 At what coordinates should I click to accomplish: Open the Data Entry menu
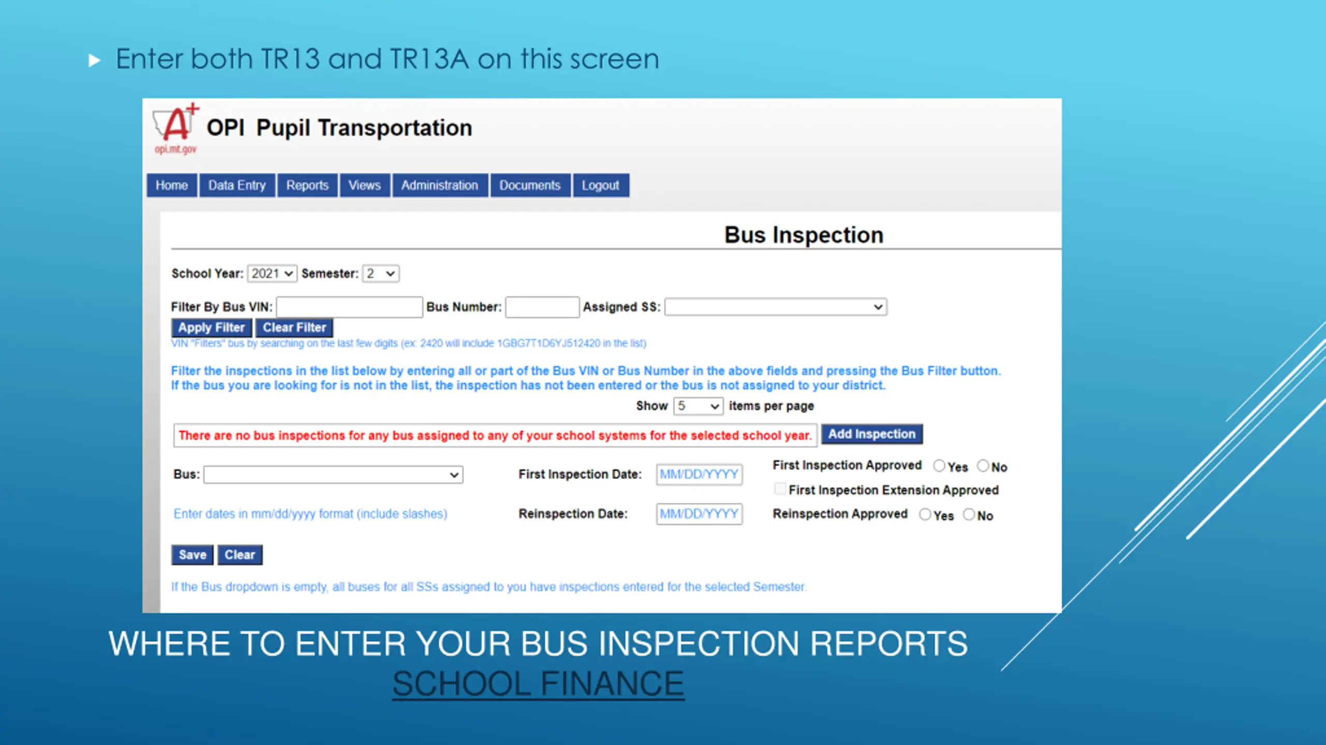coord(237,185)
